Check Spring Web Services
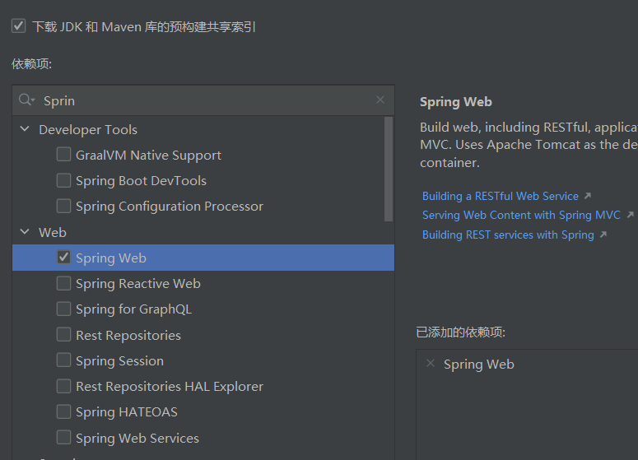Viewport: 638px width, 460px height. point(64,438)
